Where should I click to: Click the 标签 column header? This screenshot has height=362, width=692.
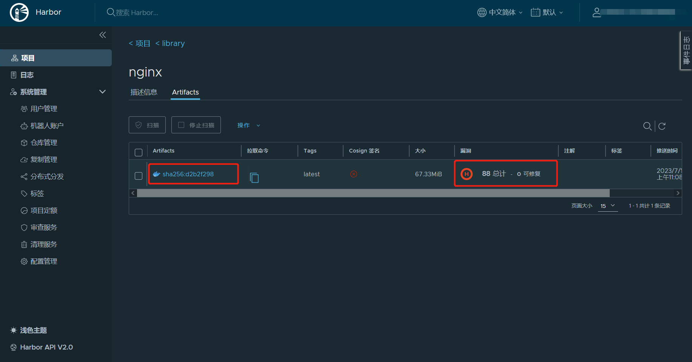click(616, 151)
